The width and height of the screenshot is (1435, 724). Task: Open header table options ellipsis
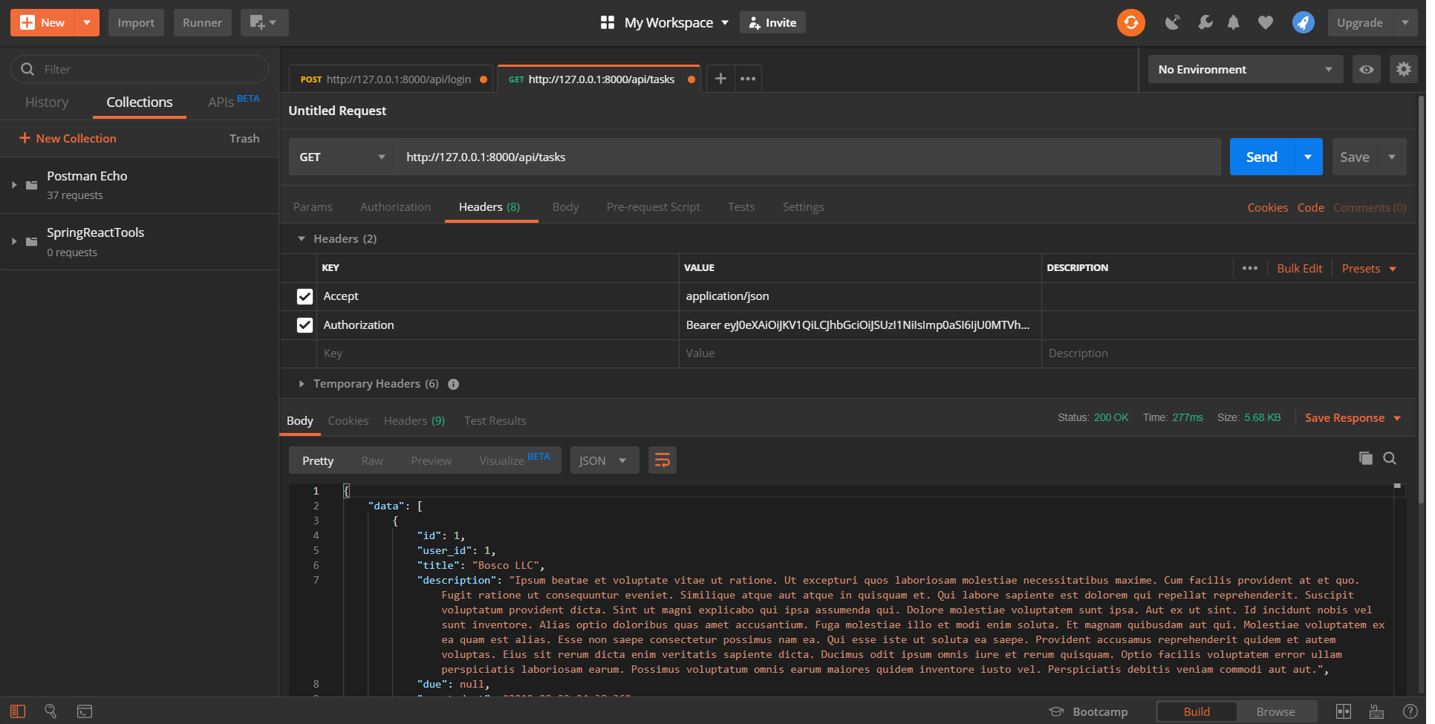pos(1250,268)
